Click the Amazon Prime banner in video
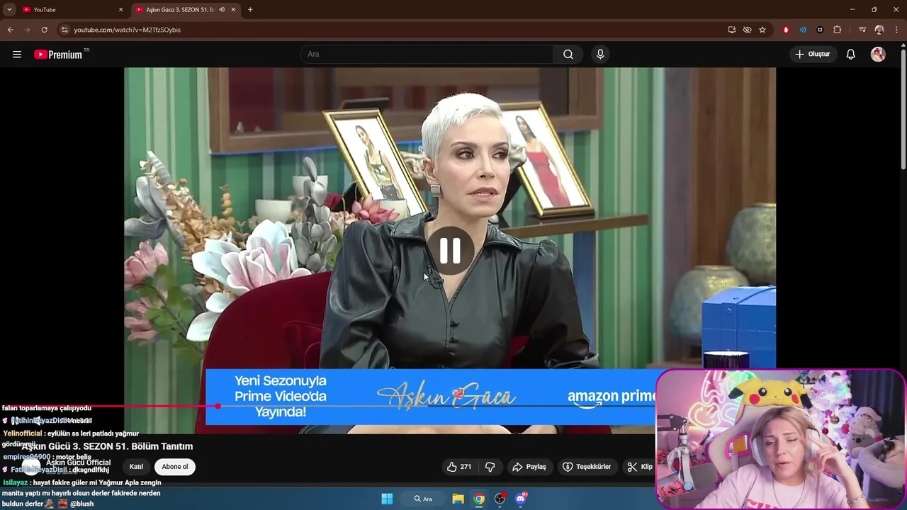The image size is (907, 510). [431, 397]
